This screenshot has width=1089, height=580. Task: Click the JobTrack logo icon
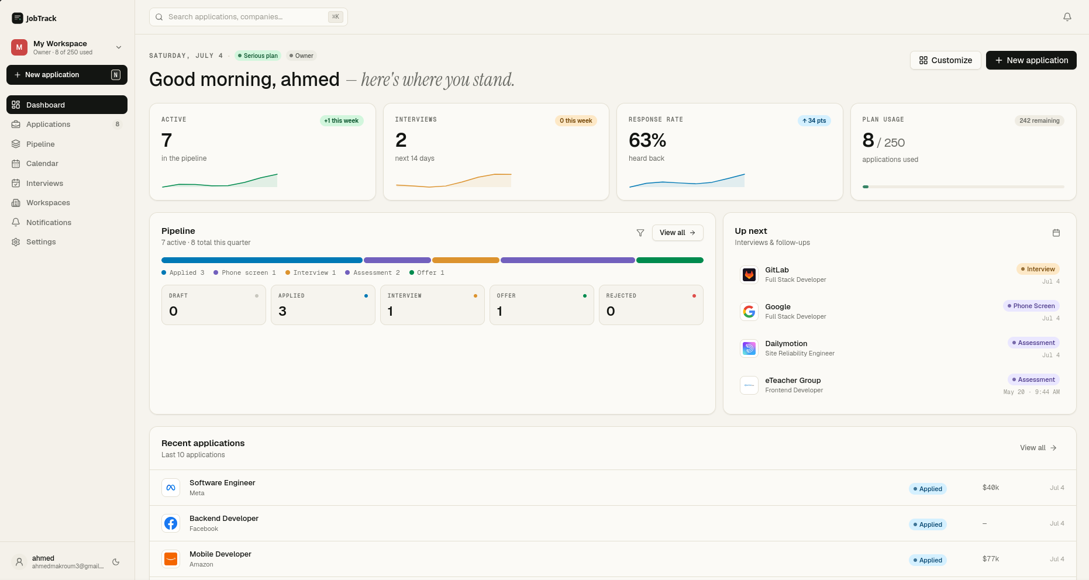18,18
